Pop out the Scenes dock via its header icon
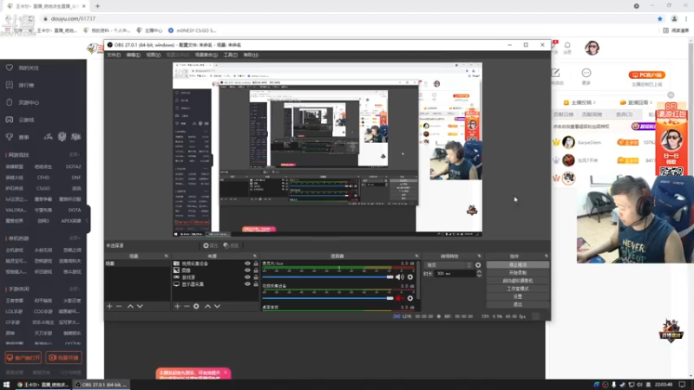The image size is (694, 390). coord(167,256)
